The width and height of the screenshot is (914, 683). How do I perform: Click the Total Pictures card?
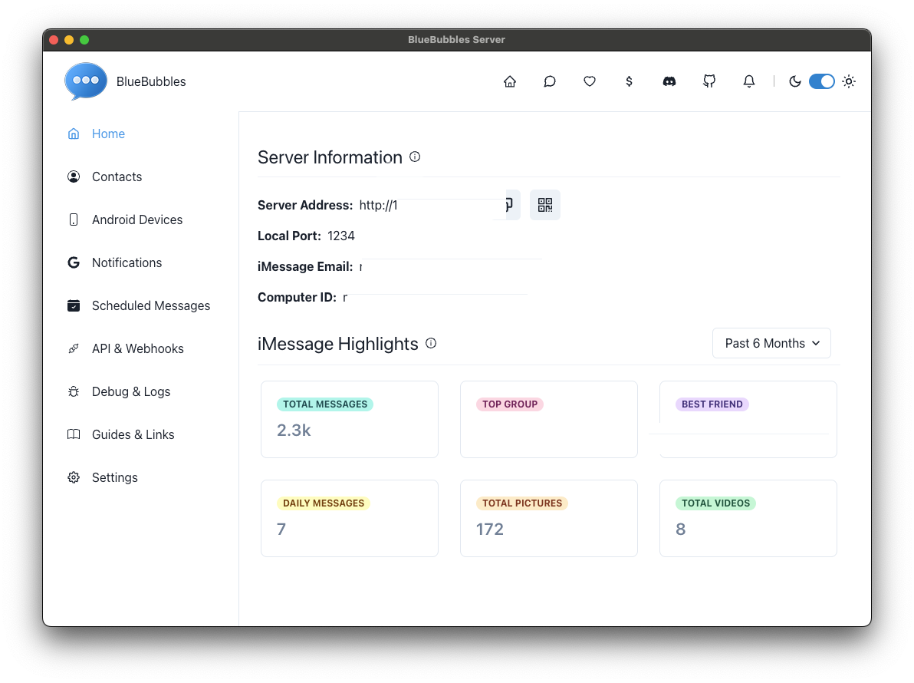(549, 519)
